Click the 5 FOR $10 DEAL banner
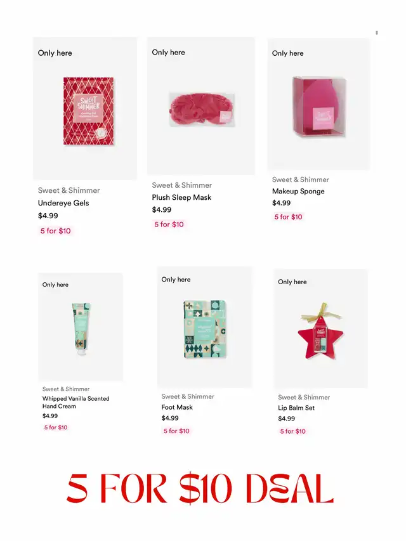406x541 pixels. click(x=200, y=488)
